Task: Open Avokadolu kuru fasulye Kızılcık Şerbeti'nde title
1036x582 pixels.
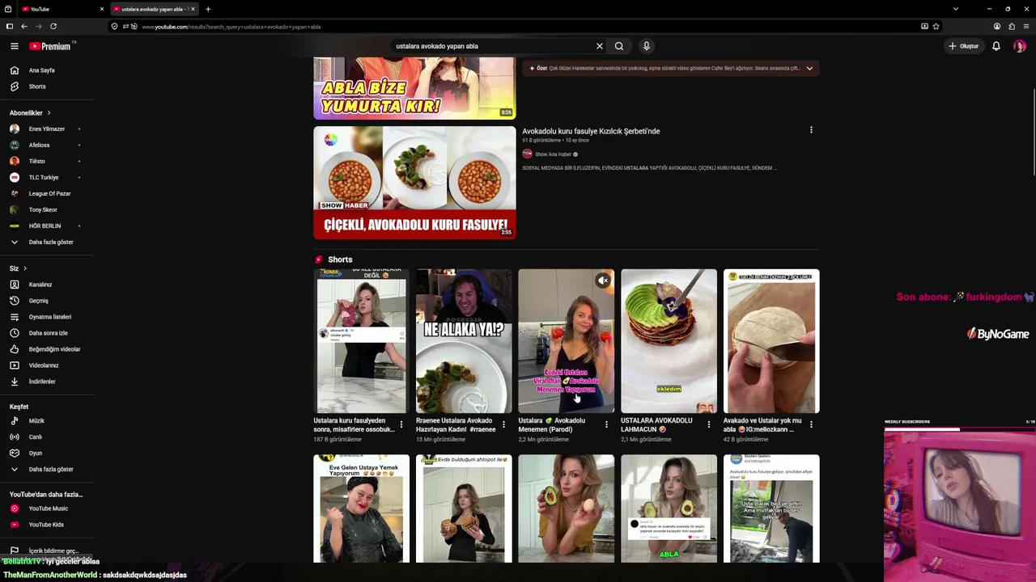Action: click(x=591, y=131)
